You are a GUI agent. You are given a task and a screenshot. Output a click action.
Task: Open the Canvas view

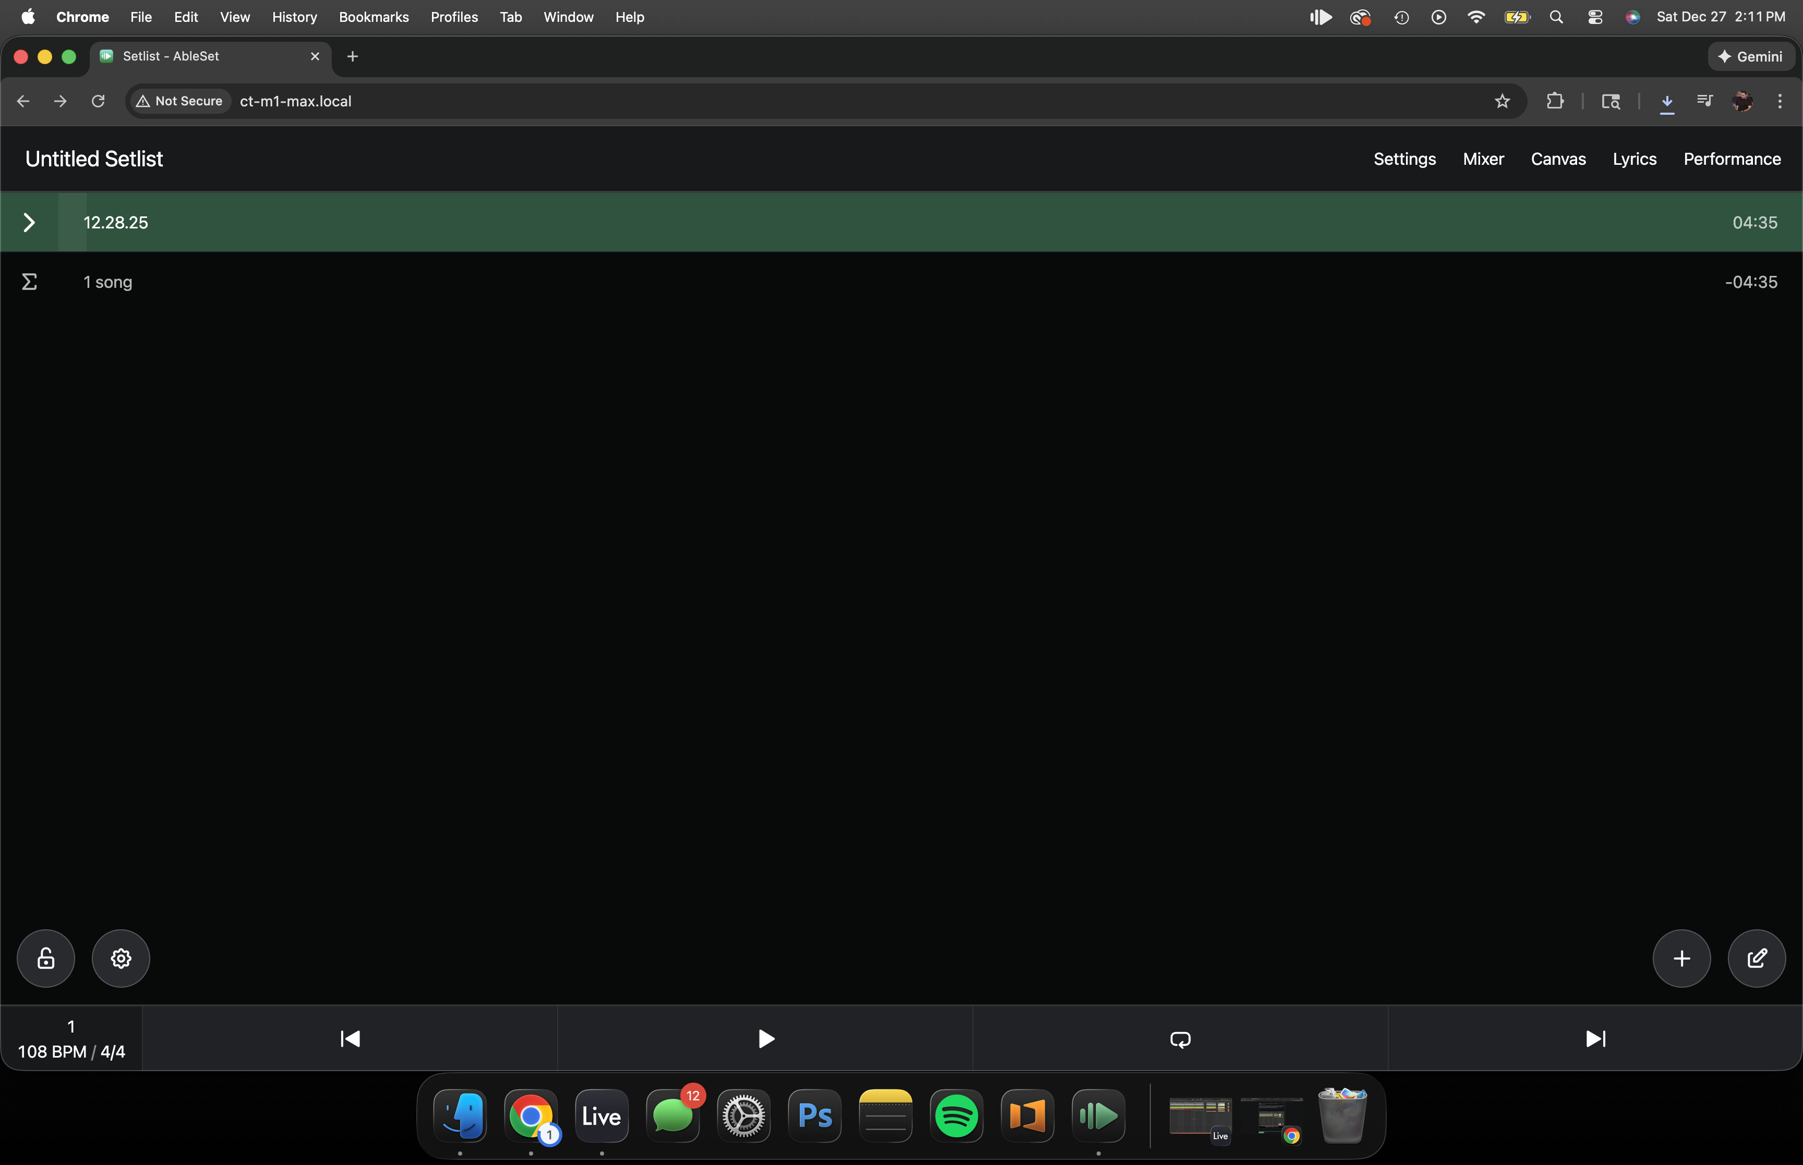pyautogui.click(x=1558, y=159)
